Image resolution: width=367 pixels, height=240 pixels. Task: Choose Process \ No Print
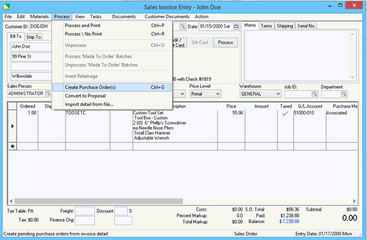point(112,34)
